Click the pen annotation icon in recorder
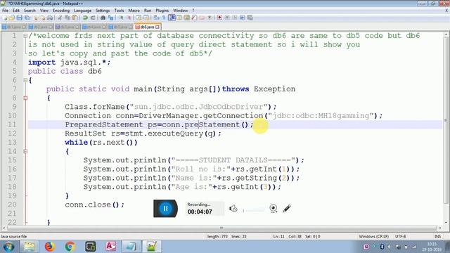Viewport: 450px width, 253px height. point(287,209)
